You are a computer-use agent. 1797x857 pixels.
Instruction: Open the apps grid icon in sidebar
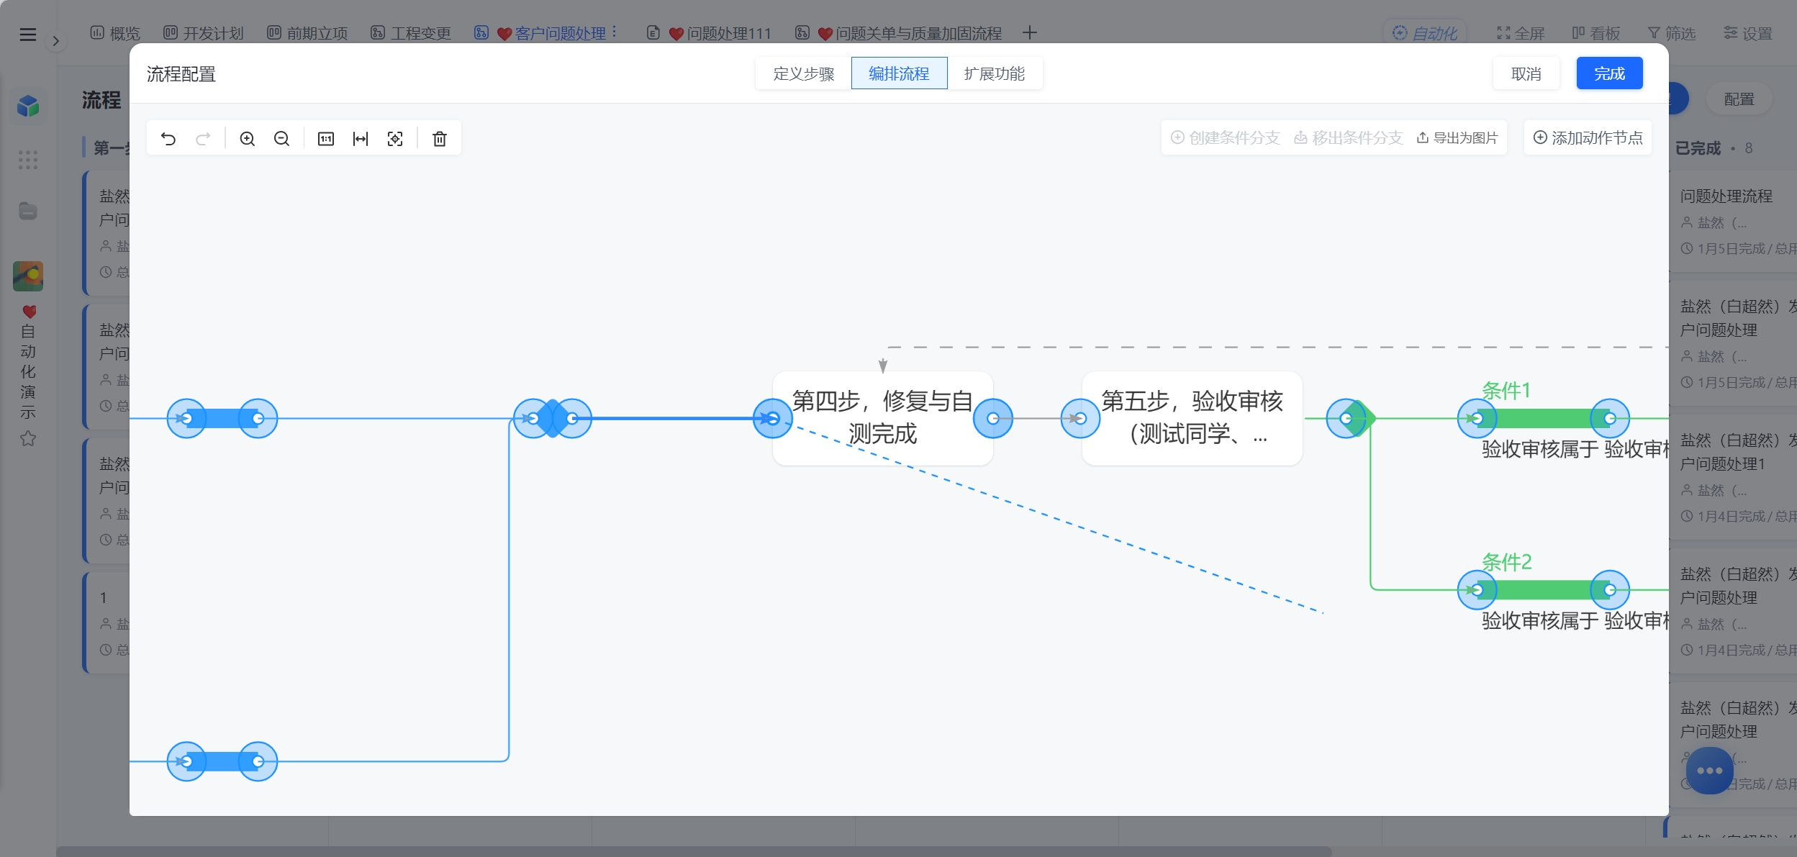pyautogui.click(x=28, y=160)
